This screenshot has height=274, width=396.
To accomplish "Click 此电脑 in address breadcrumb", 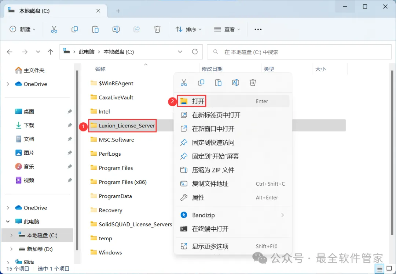I will [x=87, y=52].
